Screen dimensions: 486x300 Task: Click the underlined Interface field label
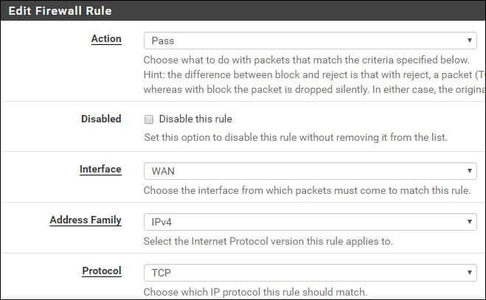pyautogui.click(x=100, y=170)
